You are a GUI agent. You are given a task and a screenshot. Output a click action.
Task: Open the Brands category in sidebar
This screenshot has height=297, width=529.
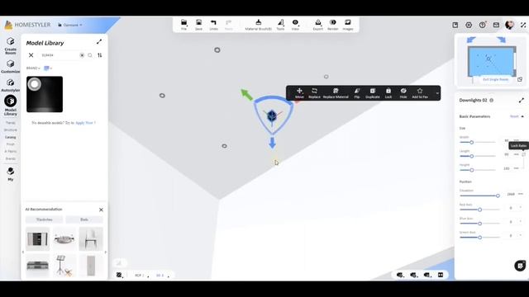[x=11, y=158]
